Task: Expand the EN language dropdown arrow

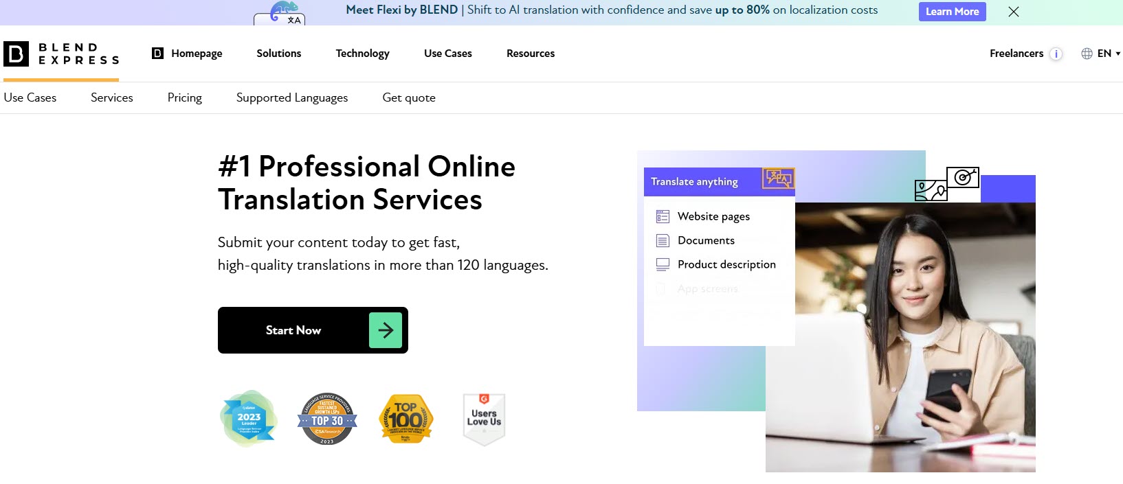Action: click(x=1118, y=54)
